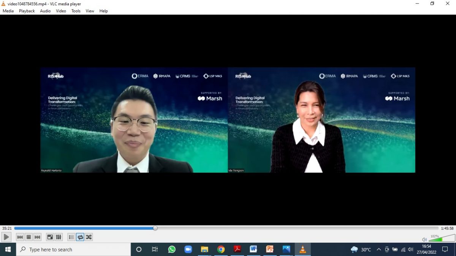Expand the Tools menu
The width and height of the screenshot is (456, 256).
point(76,11)
